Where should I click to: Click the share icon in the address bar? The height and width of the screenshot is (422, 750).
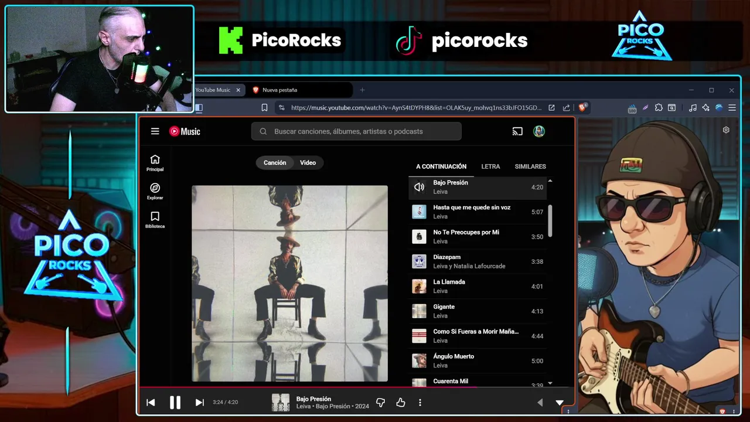[x=566, y=108]
